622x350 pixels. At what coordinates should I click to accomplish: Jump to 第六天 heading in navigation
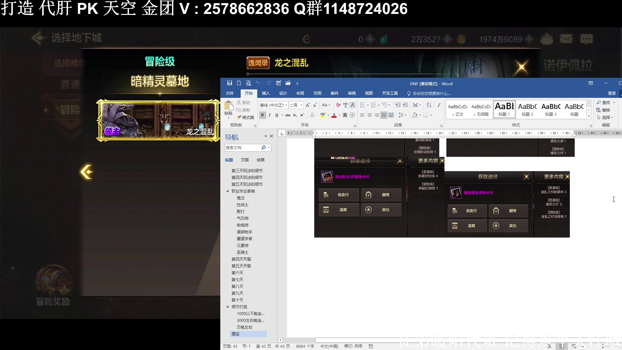(237, 273)
